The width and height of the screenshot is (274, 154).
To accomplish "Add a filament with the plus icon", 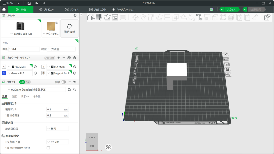I will [x=59, y=58].
